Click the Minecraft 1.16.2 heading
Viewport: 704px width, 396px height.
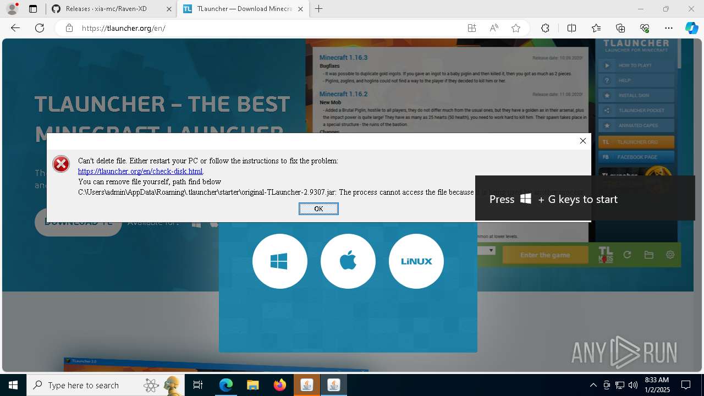[x=343, y=94]
